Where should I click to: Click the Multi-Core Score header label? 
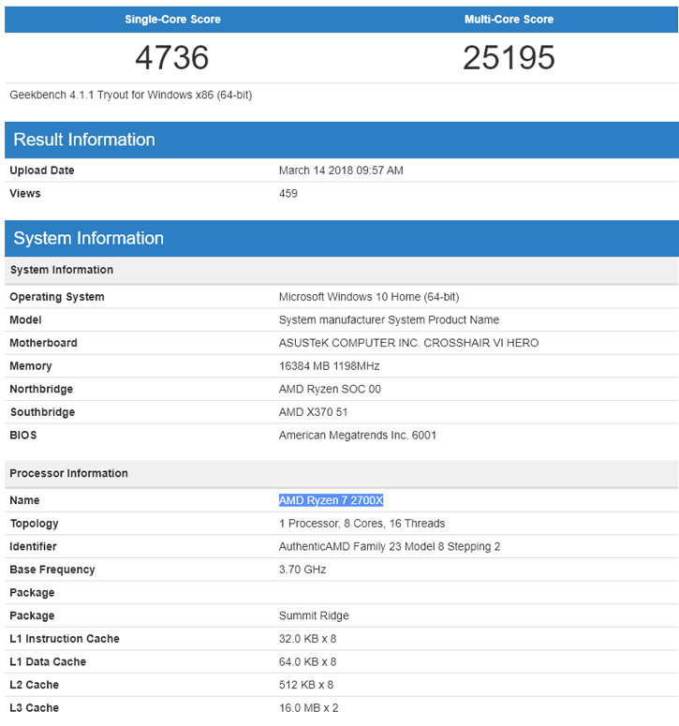pos(509,20)
